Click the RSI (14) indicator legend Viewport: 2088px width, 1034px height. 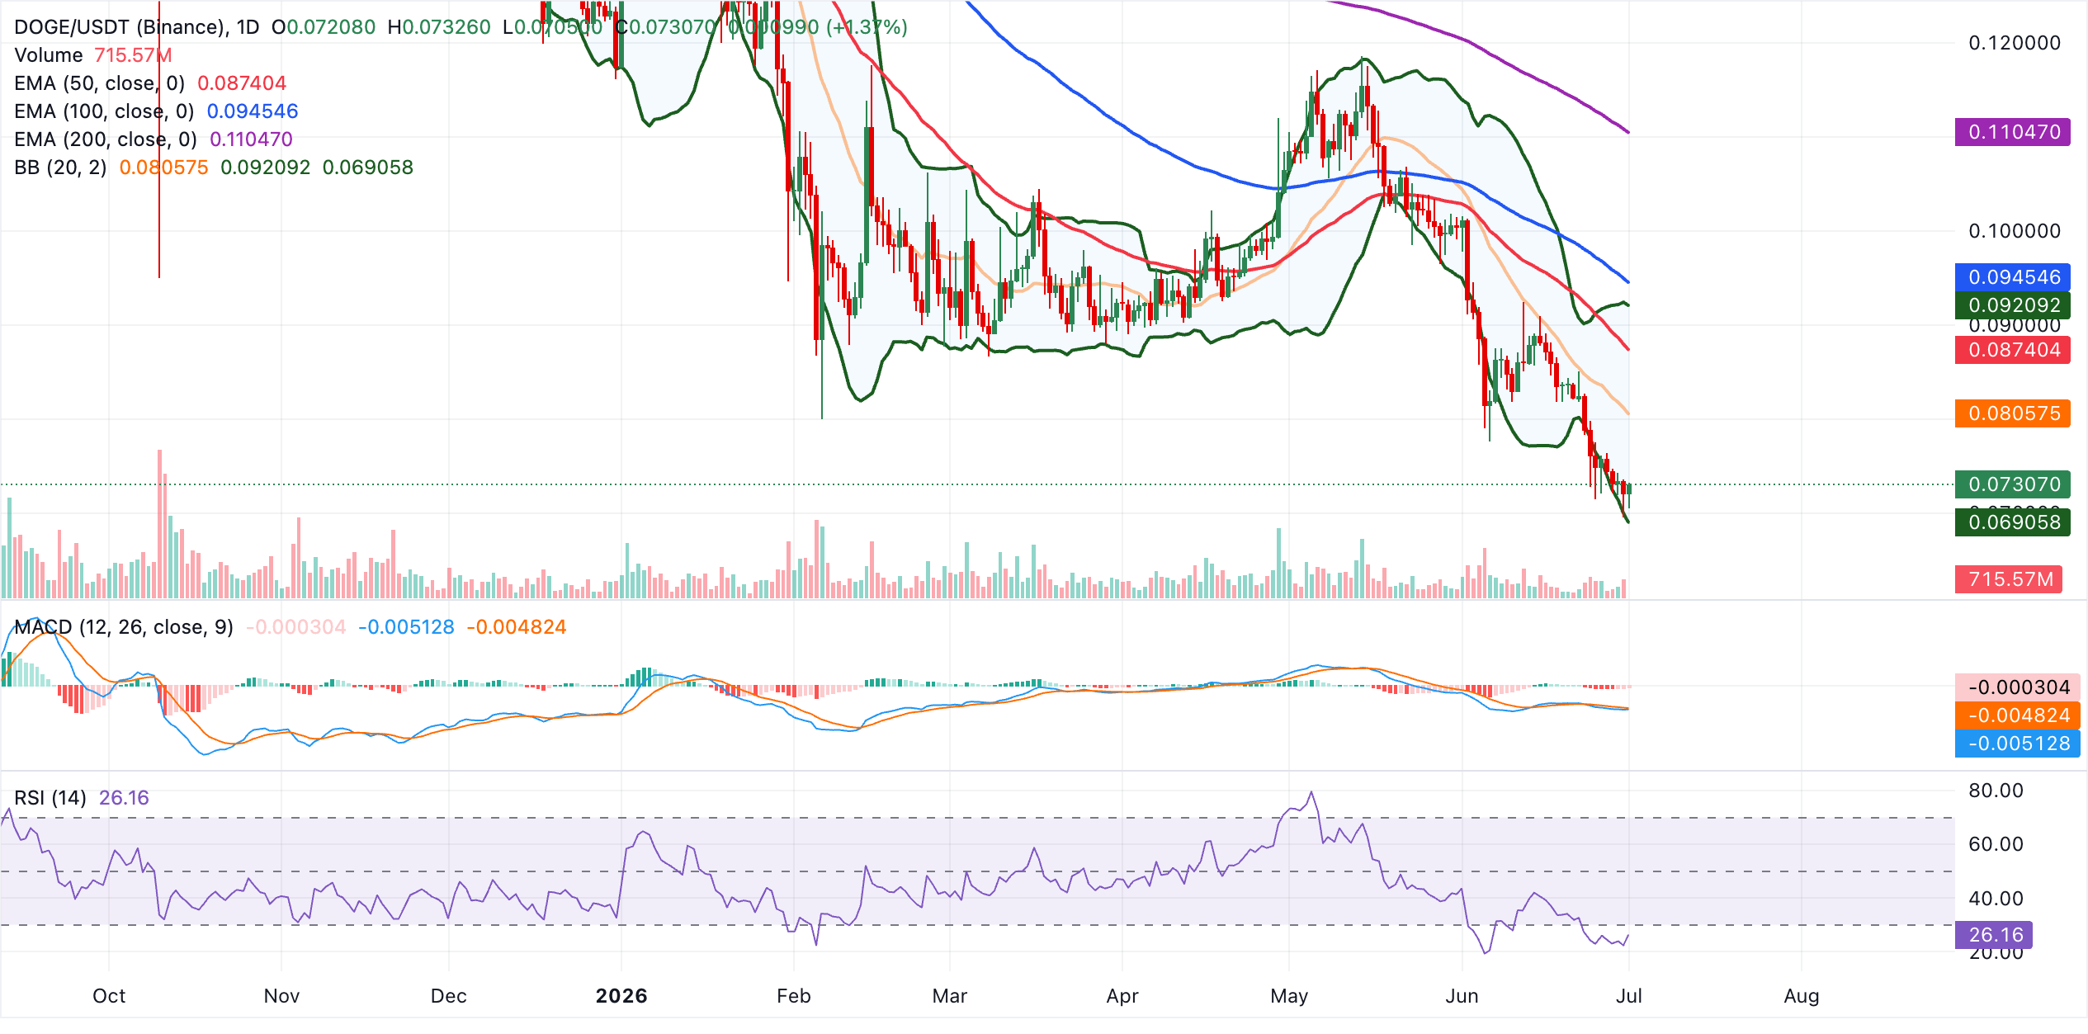pos(50,798)
